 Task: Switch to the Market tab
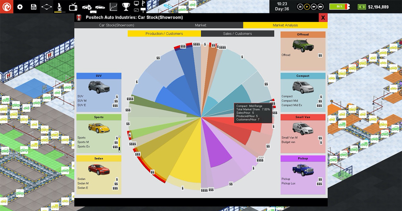click(201, 25)
